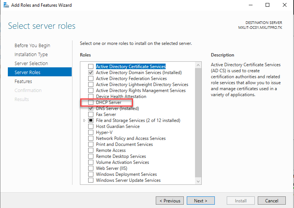Check the DHCP Server role checkbox

(x=91, y=103)
